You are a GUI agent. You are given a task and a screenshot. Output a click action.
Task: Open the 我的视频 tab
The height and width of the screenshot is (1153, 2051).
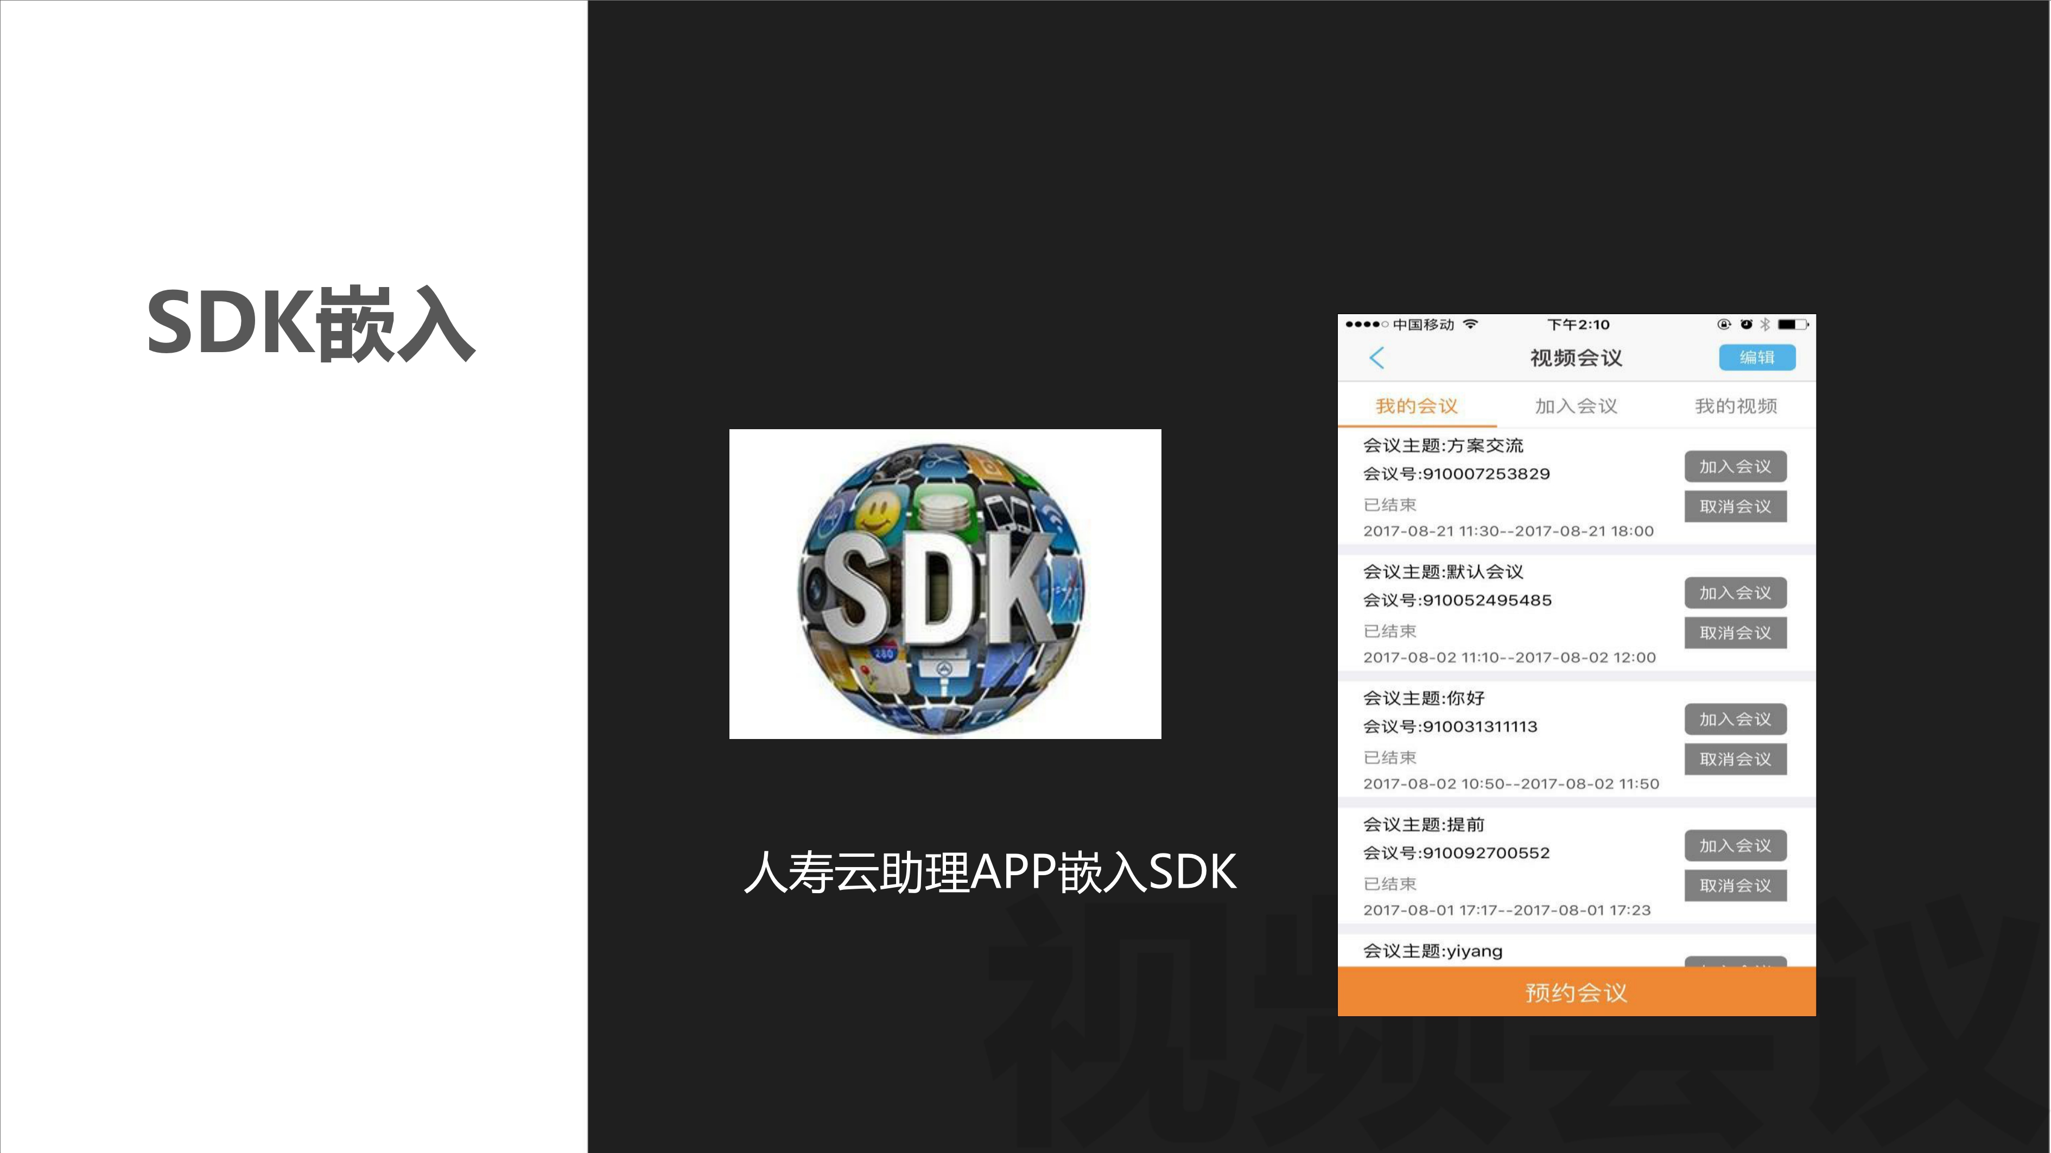click(1737, 406)
